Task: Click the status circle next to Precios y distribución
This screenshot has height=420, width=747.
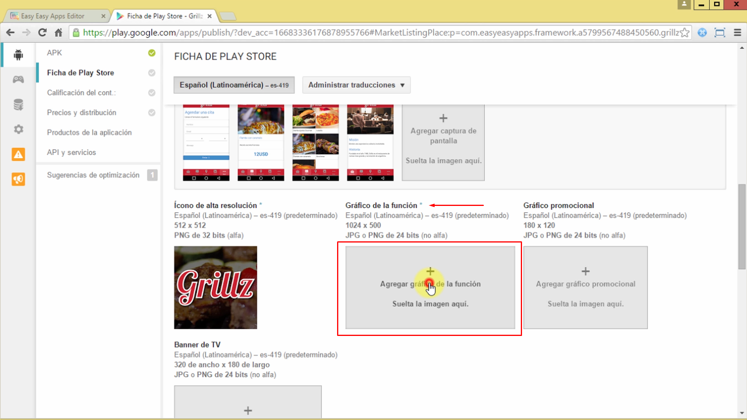Action: 152,112
